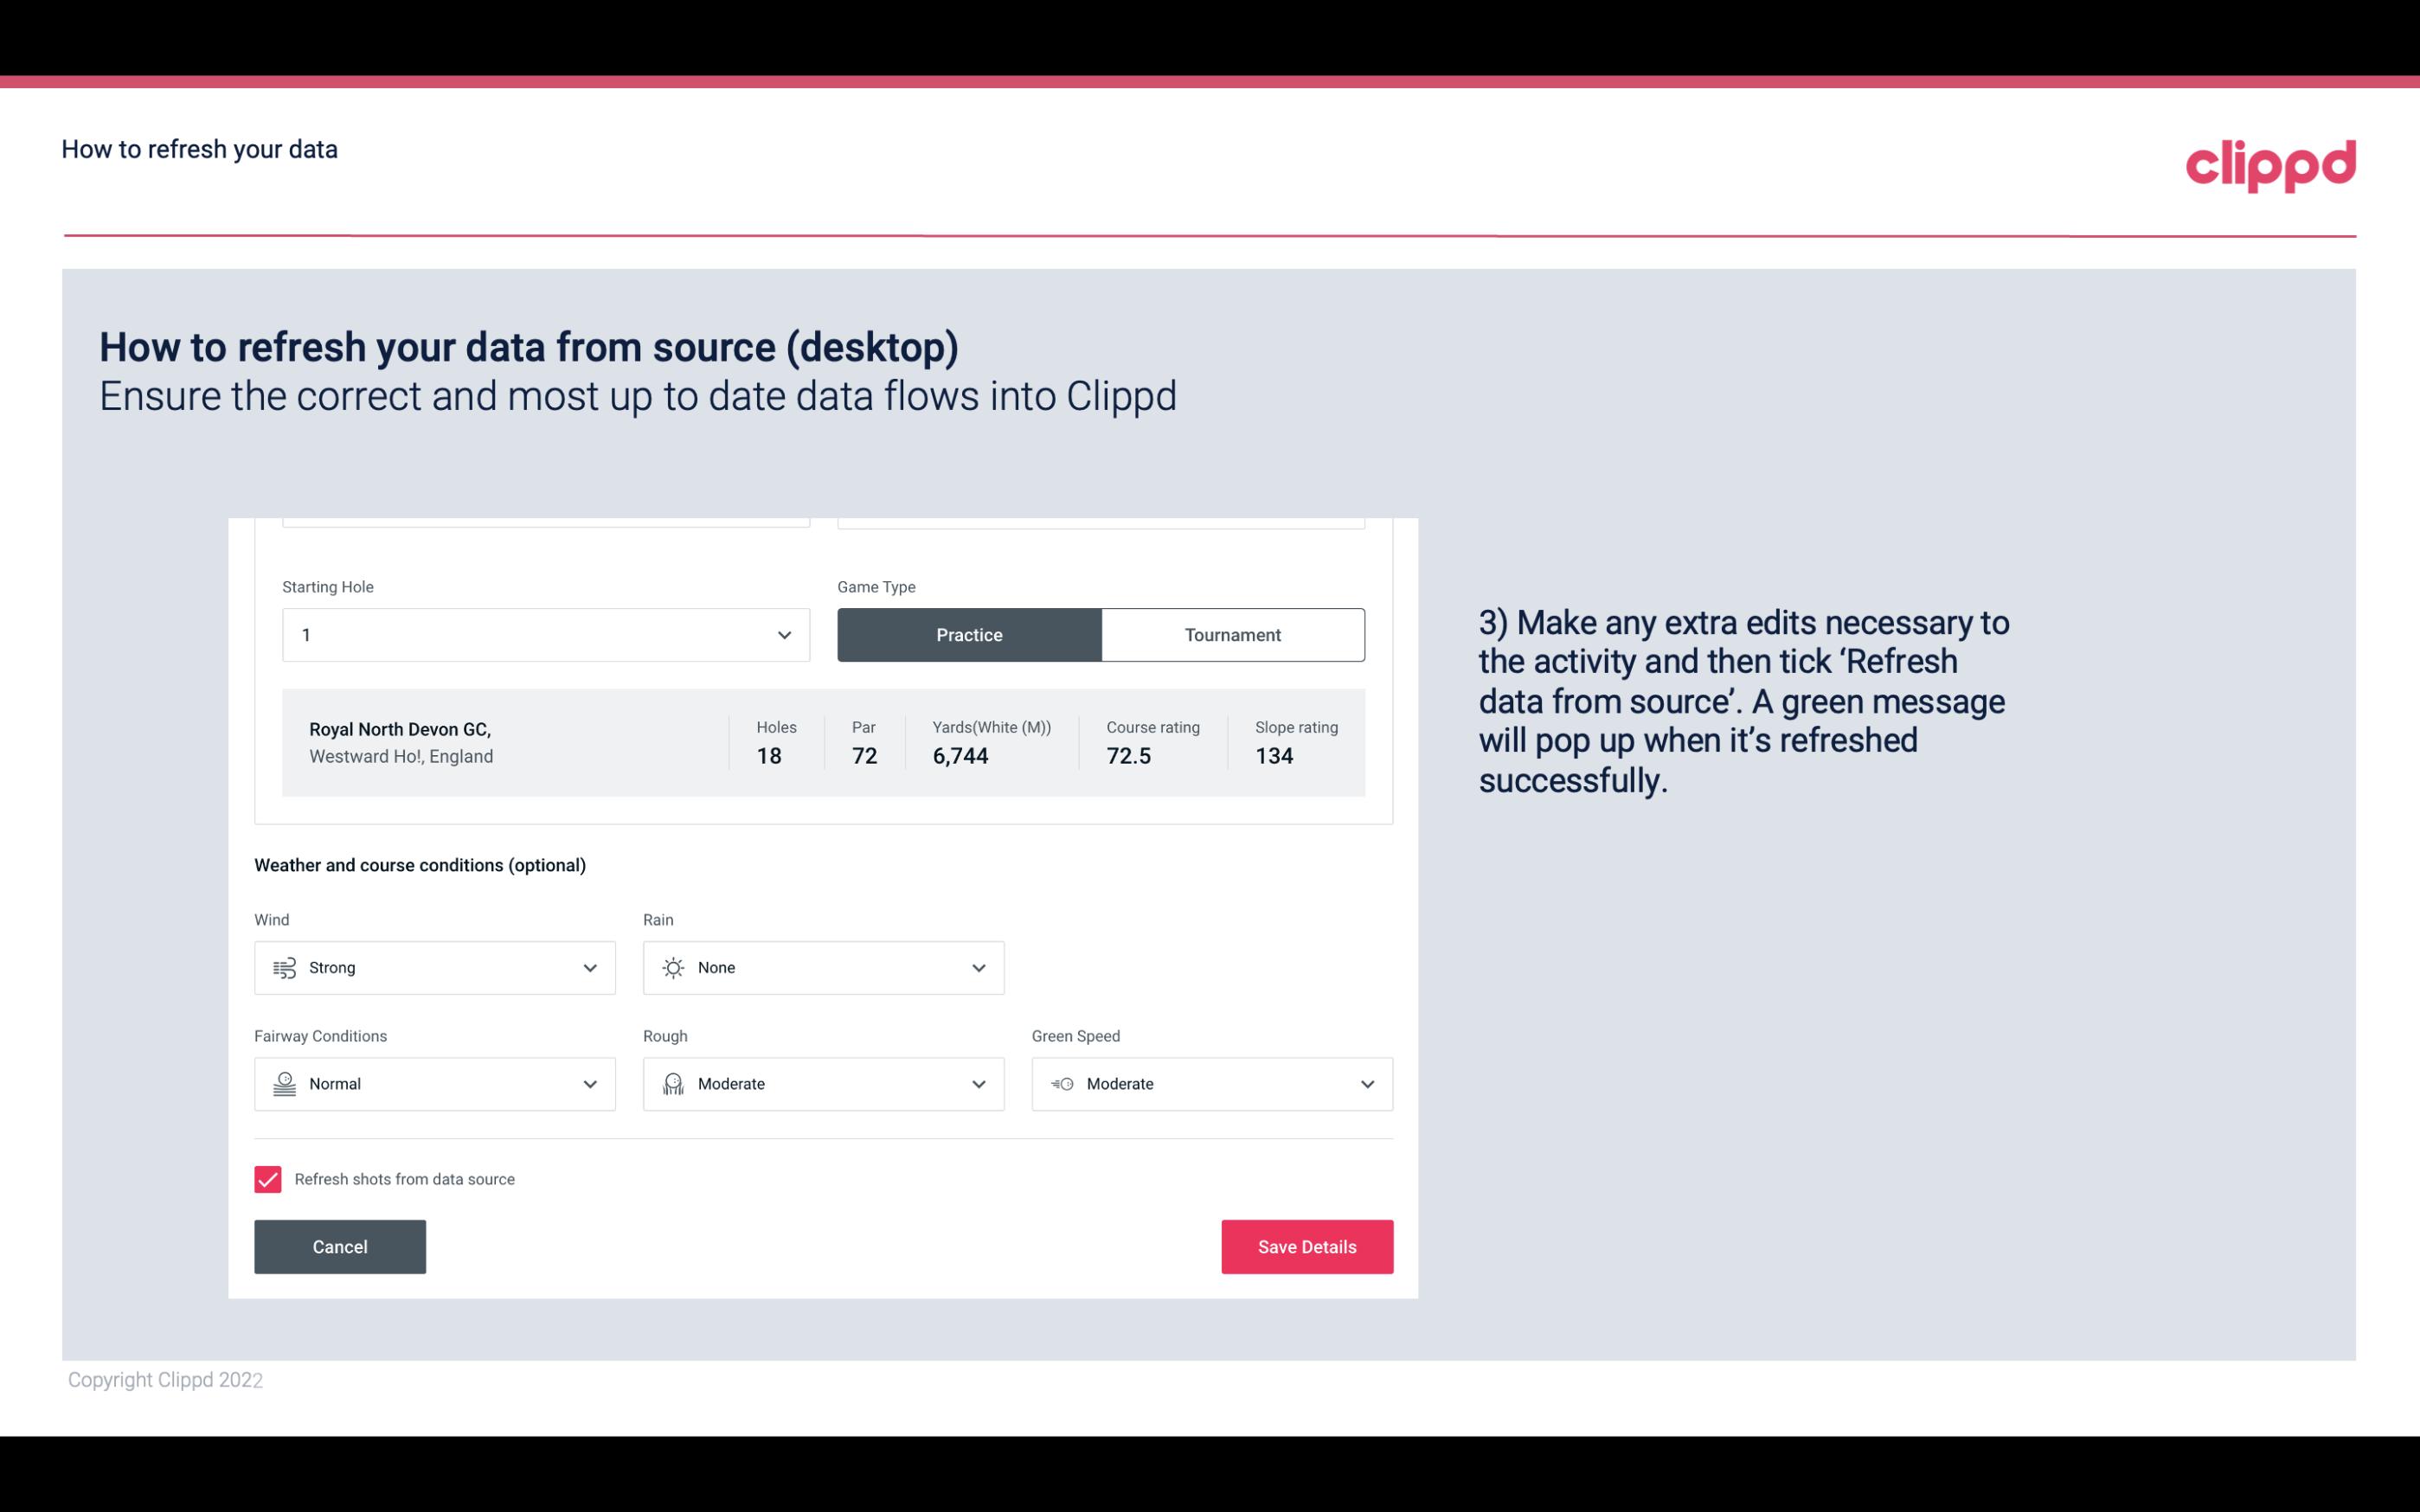Expand the Wind condition dropdown
This screenshot has height=1512, width=2420.
pyautogui.click(x=589, y=967)
